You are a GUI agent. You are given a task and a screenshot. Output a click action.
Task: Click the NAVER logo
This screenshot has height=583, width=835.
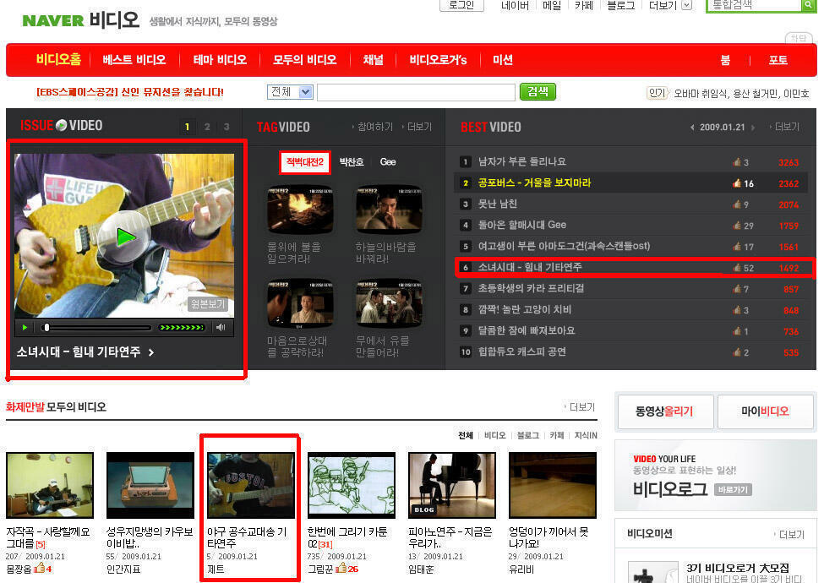(x=52, y=21)
